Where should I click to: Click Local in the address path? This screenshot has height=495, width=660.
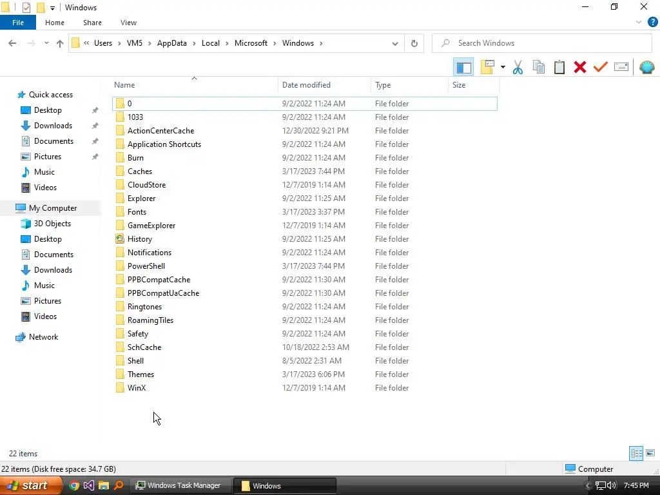click(211, 43)
